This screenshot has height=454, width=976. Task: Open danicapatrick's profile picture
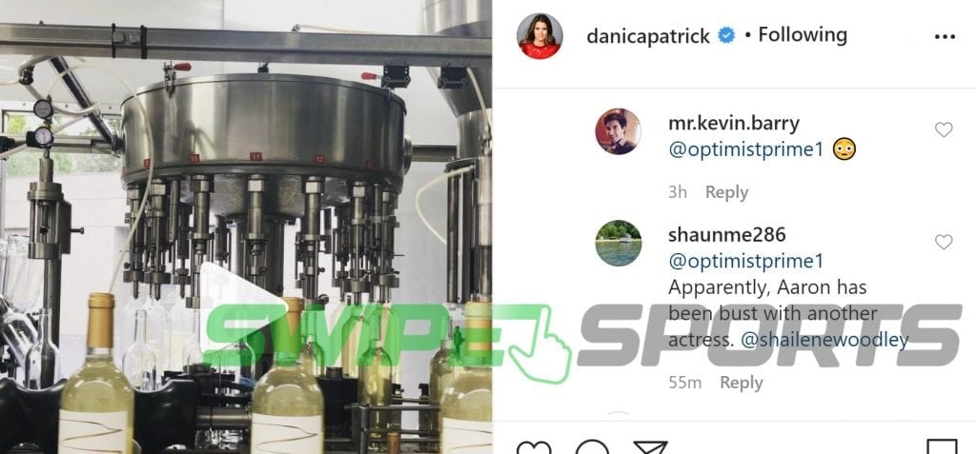(x=539, y=36)
